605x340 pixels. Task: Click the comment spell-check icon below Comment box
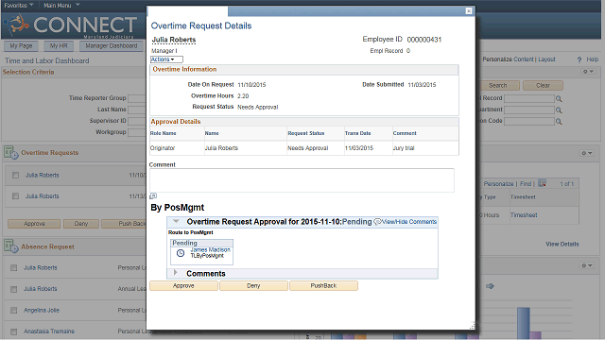click(x=153, y=195)
